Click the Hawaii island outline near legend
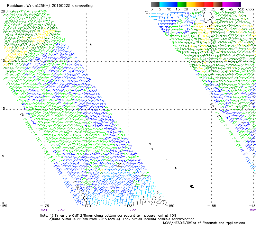The height and width of the screenshot is (225, 256). point(208,18)
